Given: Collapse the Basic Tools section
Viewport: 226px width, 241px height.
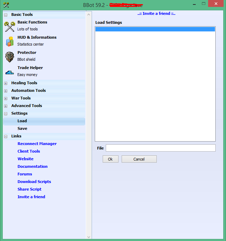Looking at the screenshot, I should tap(6, 15).
